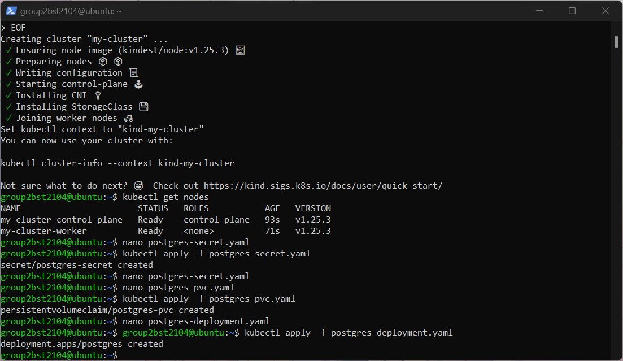Click 'kubectl cluster-info --context kind-my-cluster' line
Screen dimensions: 623x361
click(117, 163)
